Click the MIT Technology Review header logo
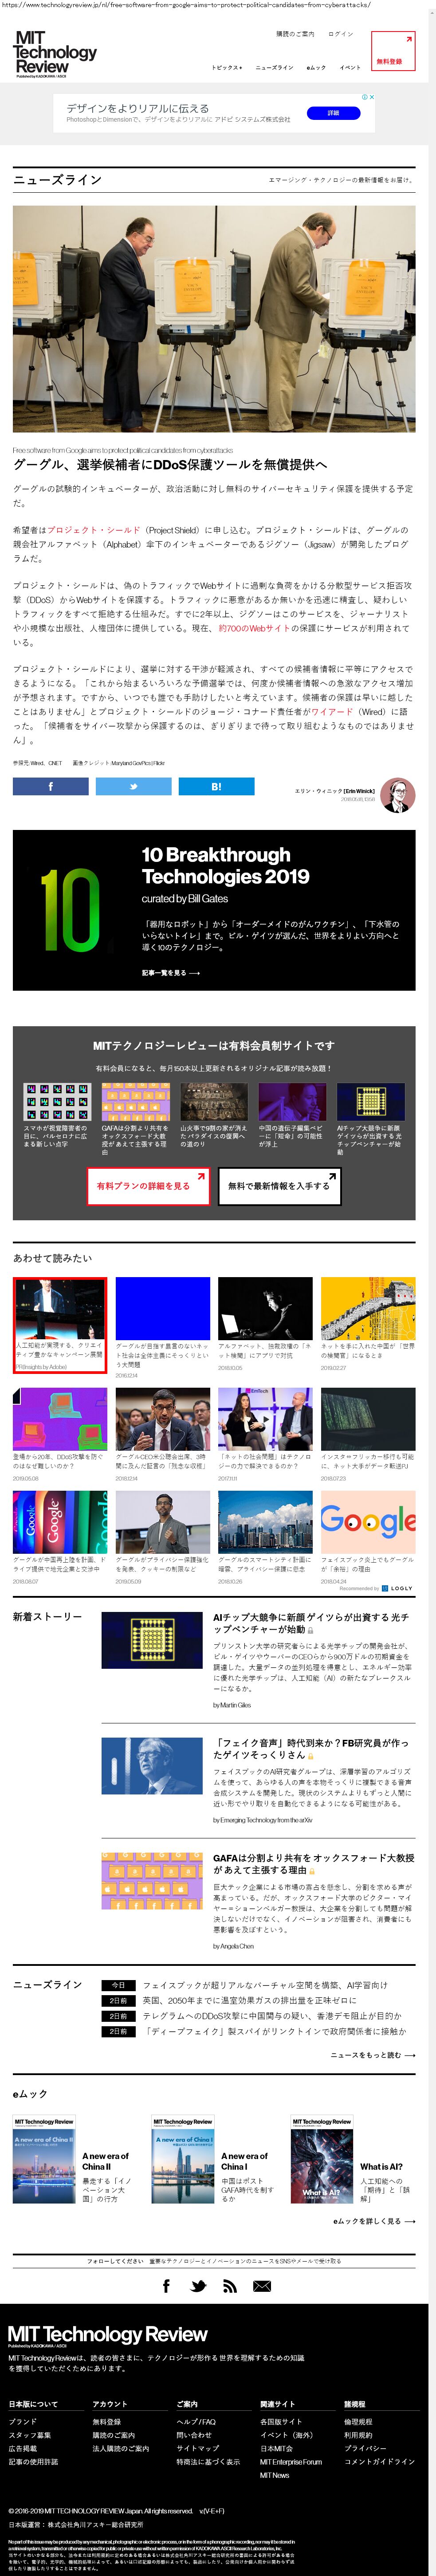The width and height of the screenshot is (436, 2576). [x=56, y=54]
